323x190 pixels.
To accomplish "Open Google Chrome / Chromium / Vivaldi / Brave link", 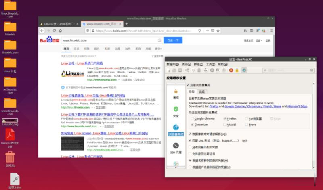I will (253, 106).
